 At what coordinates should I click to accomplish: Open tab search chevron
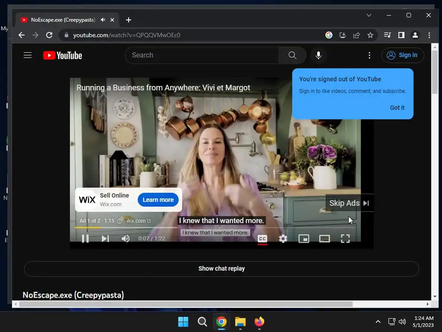tap(369, 15)
